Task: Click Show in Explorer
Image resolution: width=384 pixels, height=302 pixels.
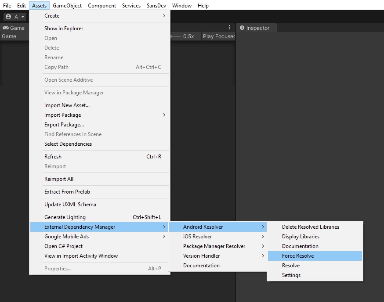Action: click(64, 29)
